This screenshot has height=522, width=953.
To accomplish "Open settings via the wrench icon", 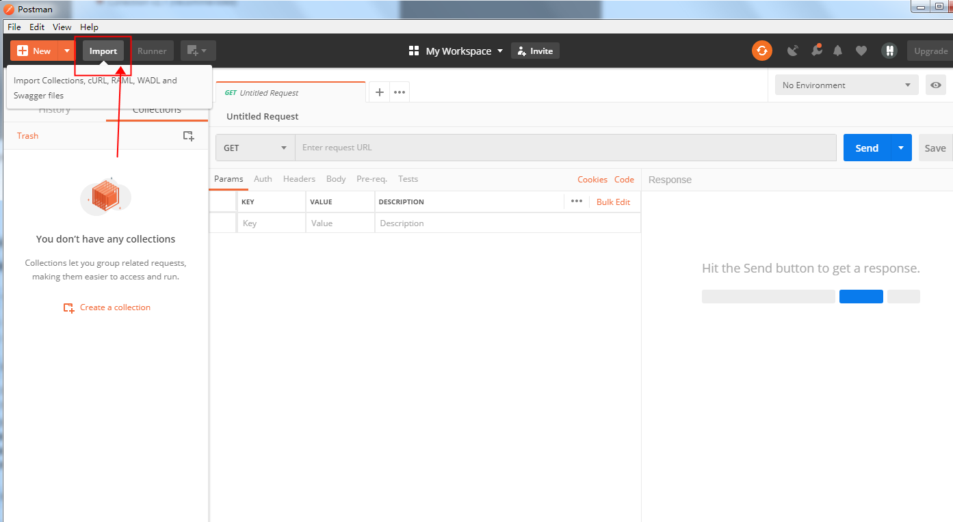I will (816, 51).
